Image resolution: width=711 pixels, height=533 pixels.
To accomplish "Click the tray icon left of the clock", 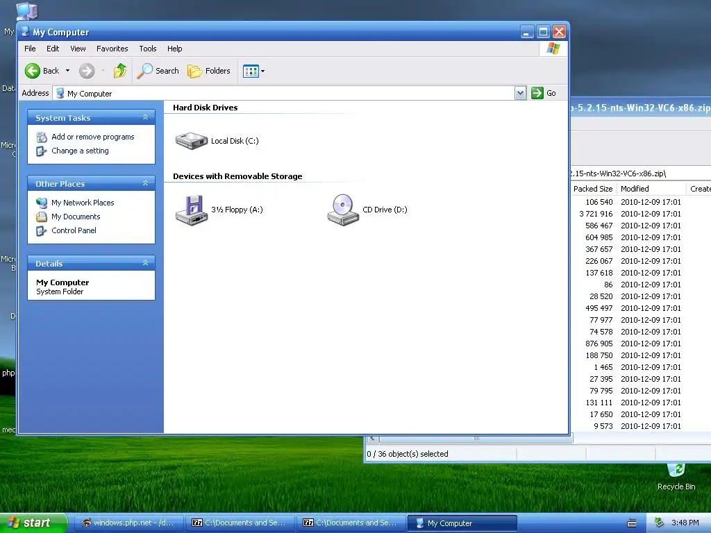I will (x=659, y=523).
